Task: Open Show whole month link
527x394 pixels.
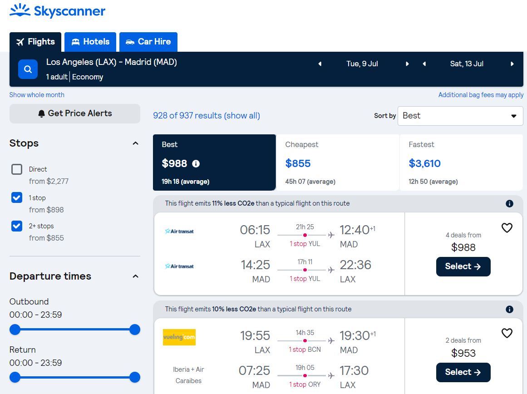Action: click(37, 95)
